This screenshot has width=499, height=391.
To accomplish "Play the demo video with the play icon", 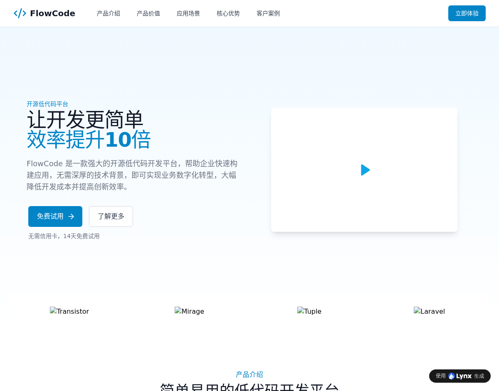I will (365, 170).
